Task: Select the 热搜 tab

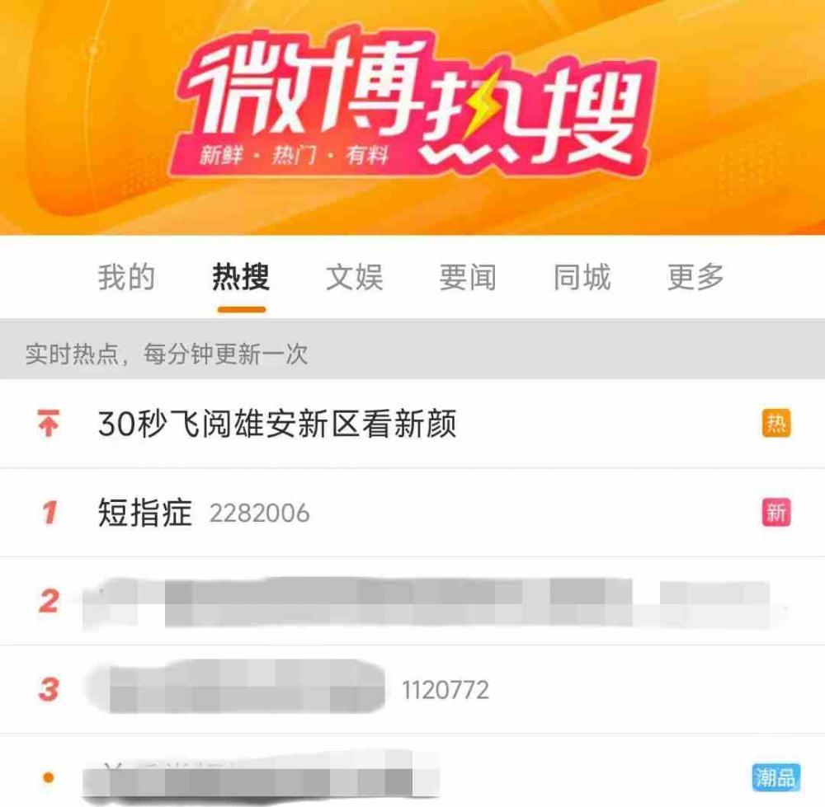Action: [x=241, y=277]
